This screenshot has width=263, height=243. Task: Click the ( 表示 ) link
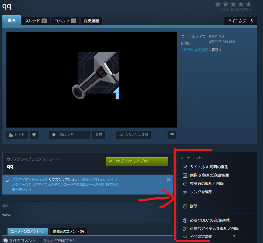[215, 50]
